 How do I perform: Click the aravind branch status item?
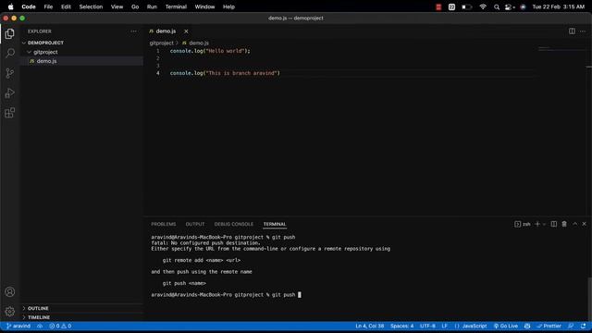[18, 326]
